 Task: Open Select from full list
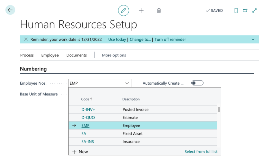click(201, 152)
